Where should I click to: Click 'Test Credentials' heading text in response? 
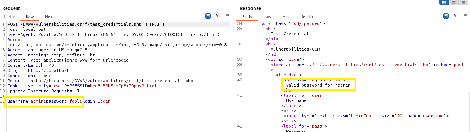pyautogui.click(x=291, y=34)
